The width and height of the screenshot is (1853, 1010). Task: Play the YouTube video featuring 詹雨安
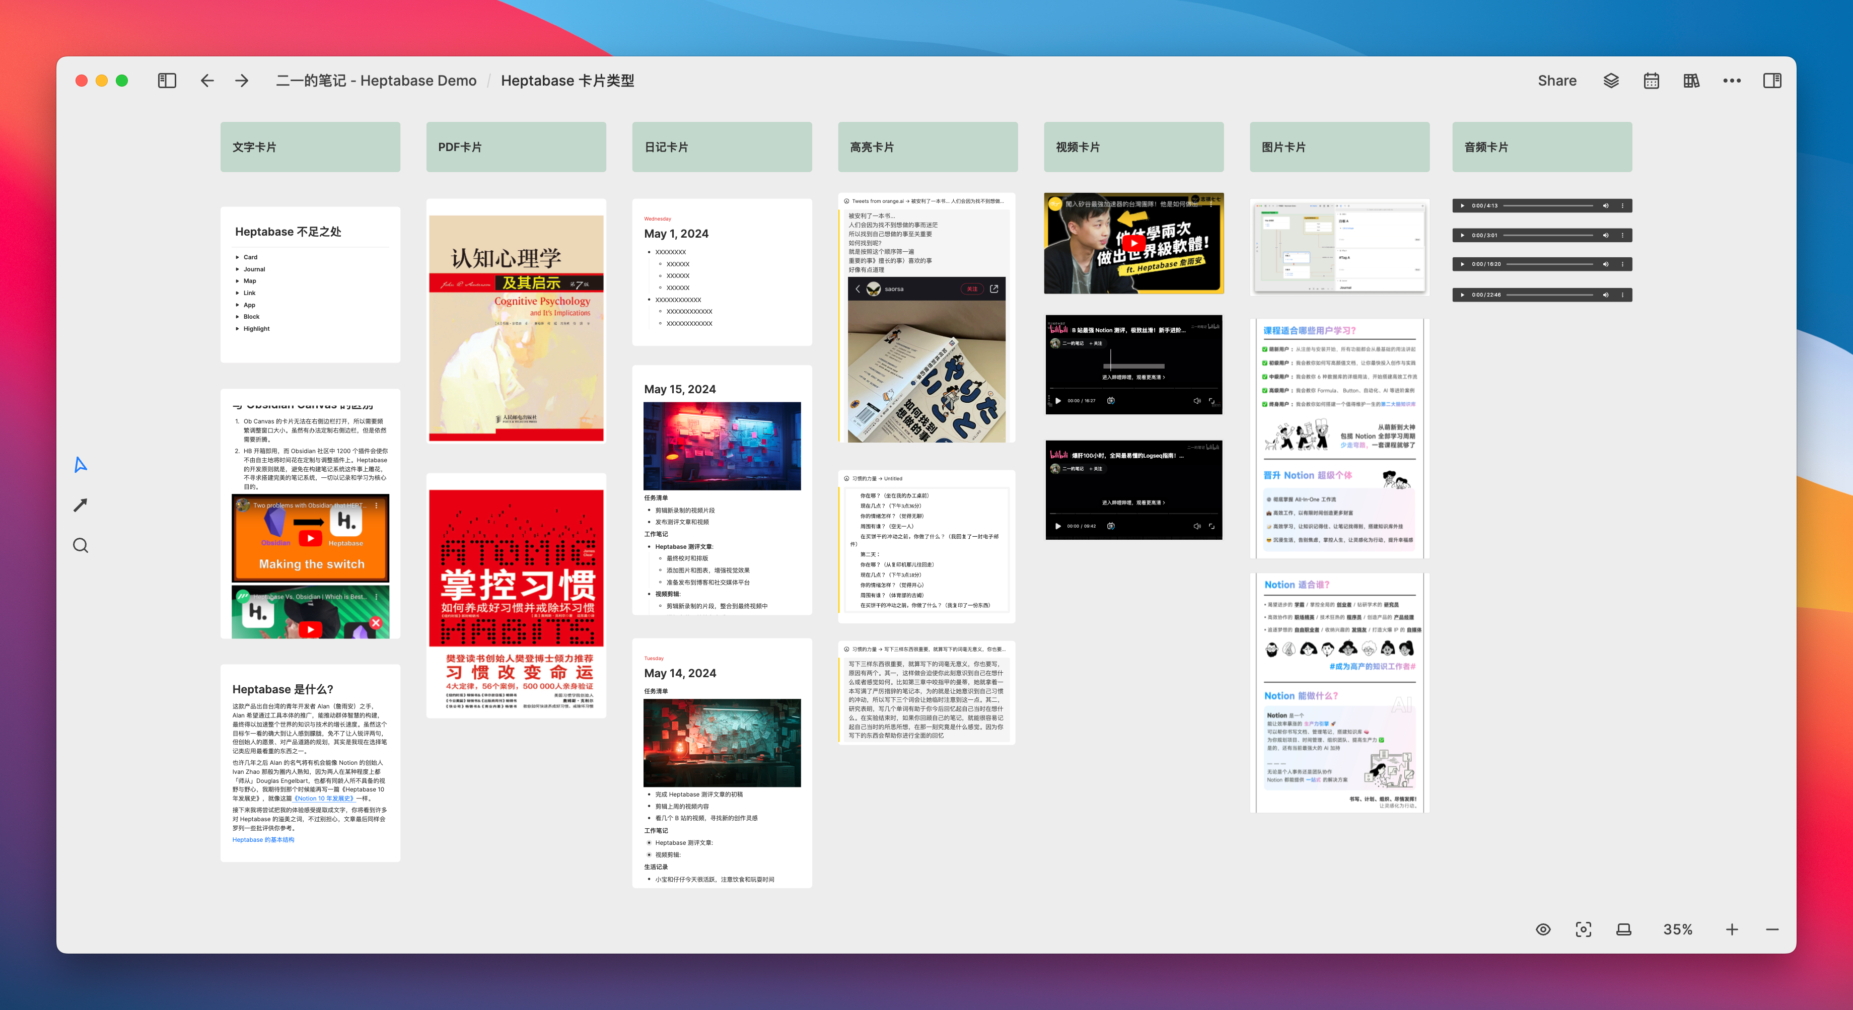coord(1133,243)
